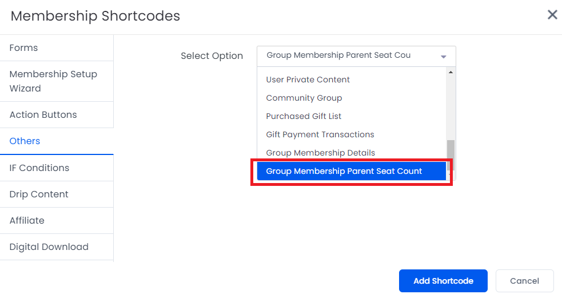Open the Forms tab

pos(23,48)
